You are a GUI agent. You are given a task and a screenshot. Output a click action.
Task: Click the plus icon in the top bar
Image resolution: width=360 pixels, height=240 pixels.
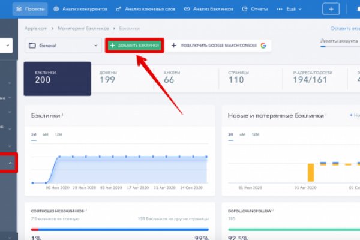(330, 9)
